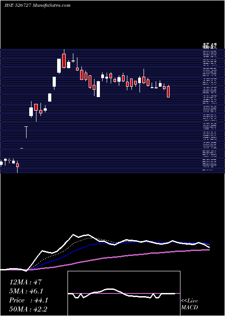The height and width of the screenshot is (316, 225).
Task: Click the "50MA : 42.2" value
Action: (28, 309)
